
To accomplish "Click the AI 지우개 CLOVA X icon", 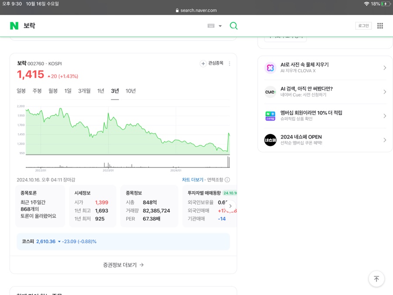I will tap(270, 68).
